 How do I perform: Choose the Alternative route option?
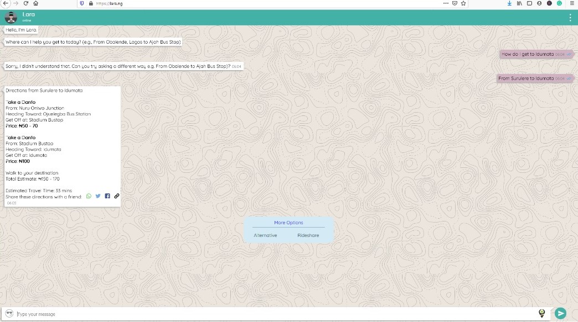(x=265, y=235)
